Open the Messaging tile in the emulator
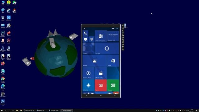 coord(86,39)
